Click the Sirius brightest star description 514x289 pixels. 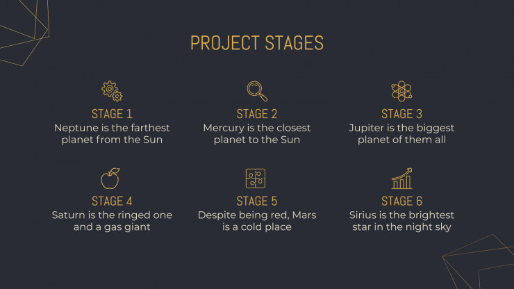402,221
